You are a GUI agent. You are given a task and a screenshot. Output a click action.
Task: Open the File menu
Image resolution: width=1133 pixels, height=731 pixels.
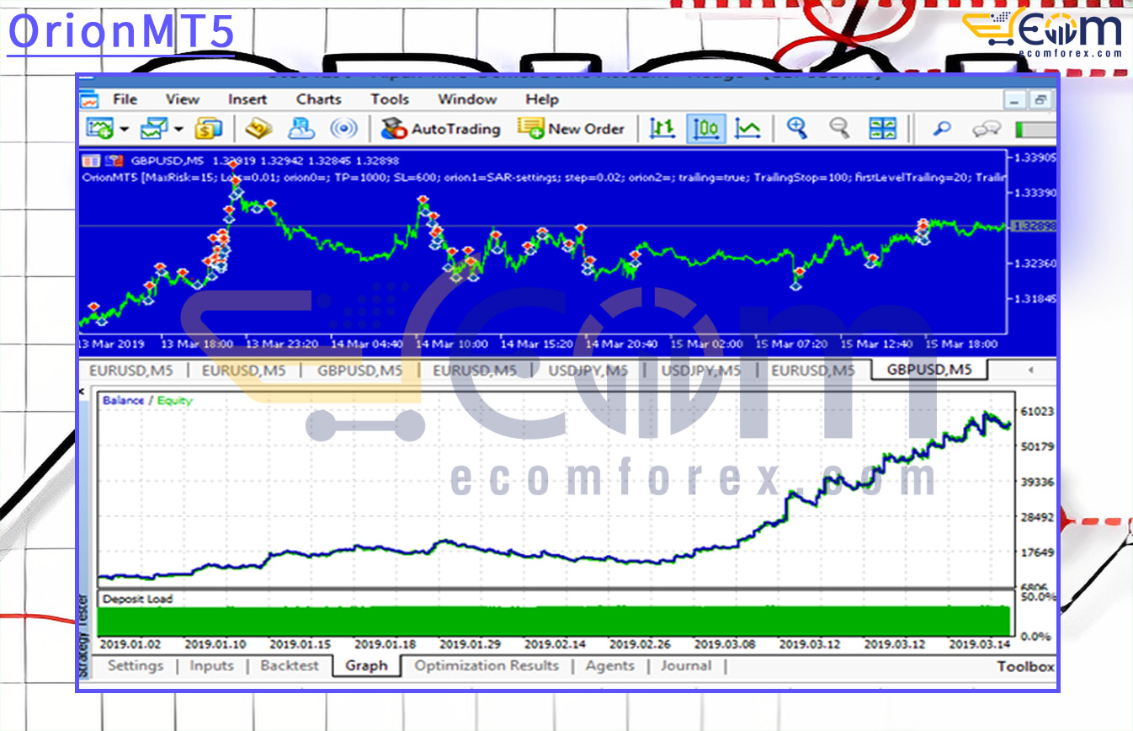pos(125,99)
